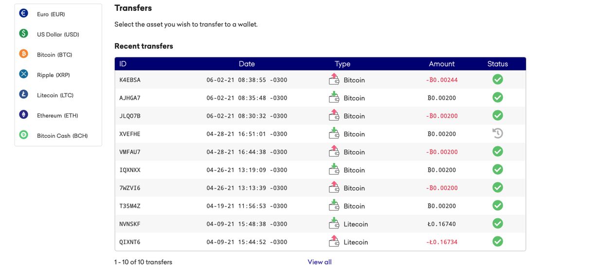Open the View all transfers link
The height and width of the screenshot is (276, 594).
pos(320,262)
